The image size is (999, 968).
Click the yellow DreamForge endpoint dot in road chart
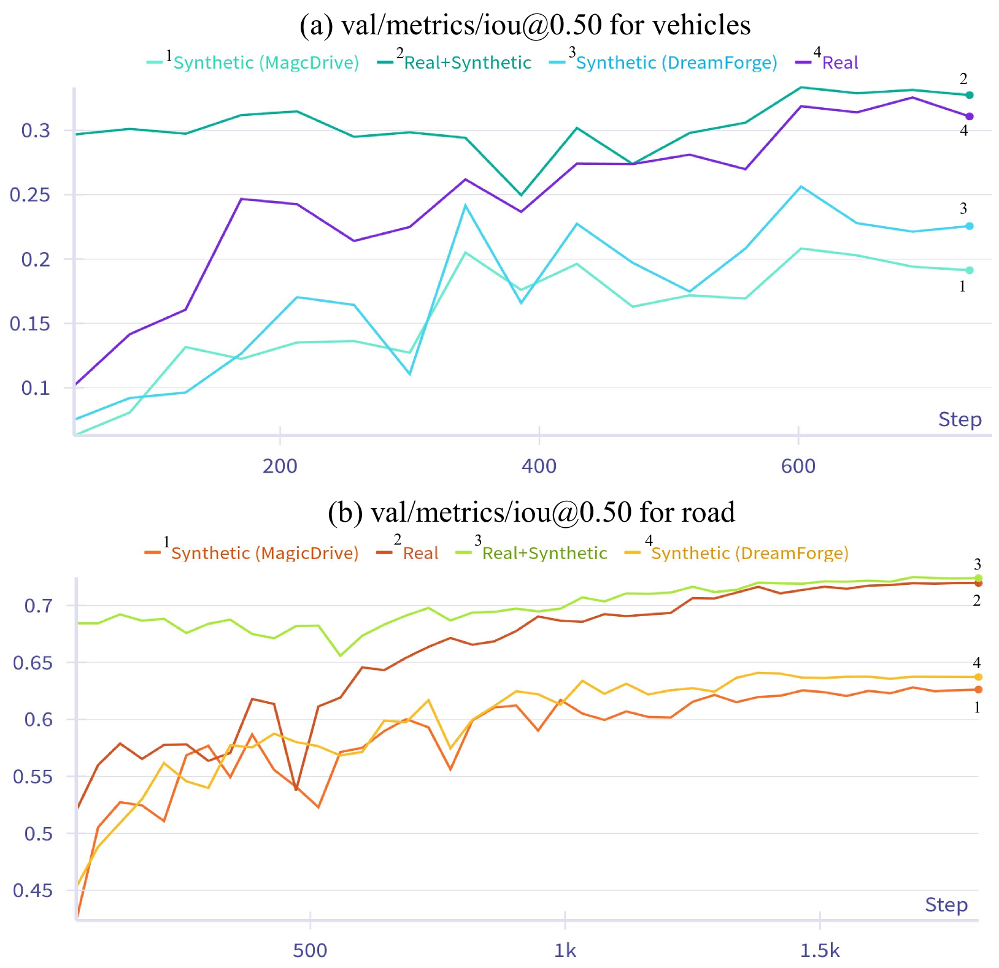979,677
